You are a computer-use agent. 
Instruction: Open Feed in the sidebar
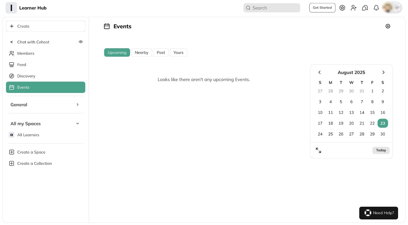46,65
